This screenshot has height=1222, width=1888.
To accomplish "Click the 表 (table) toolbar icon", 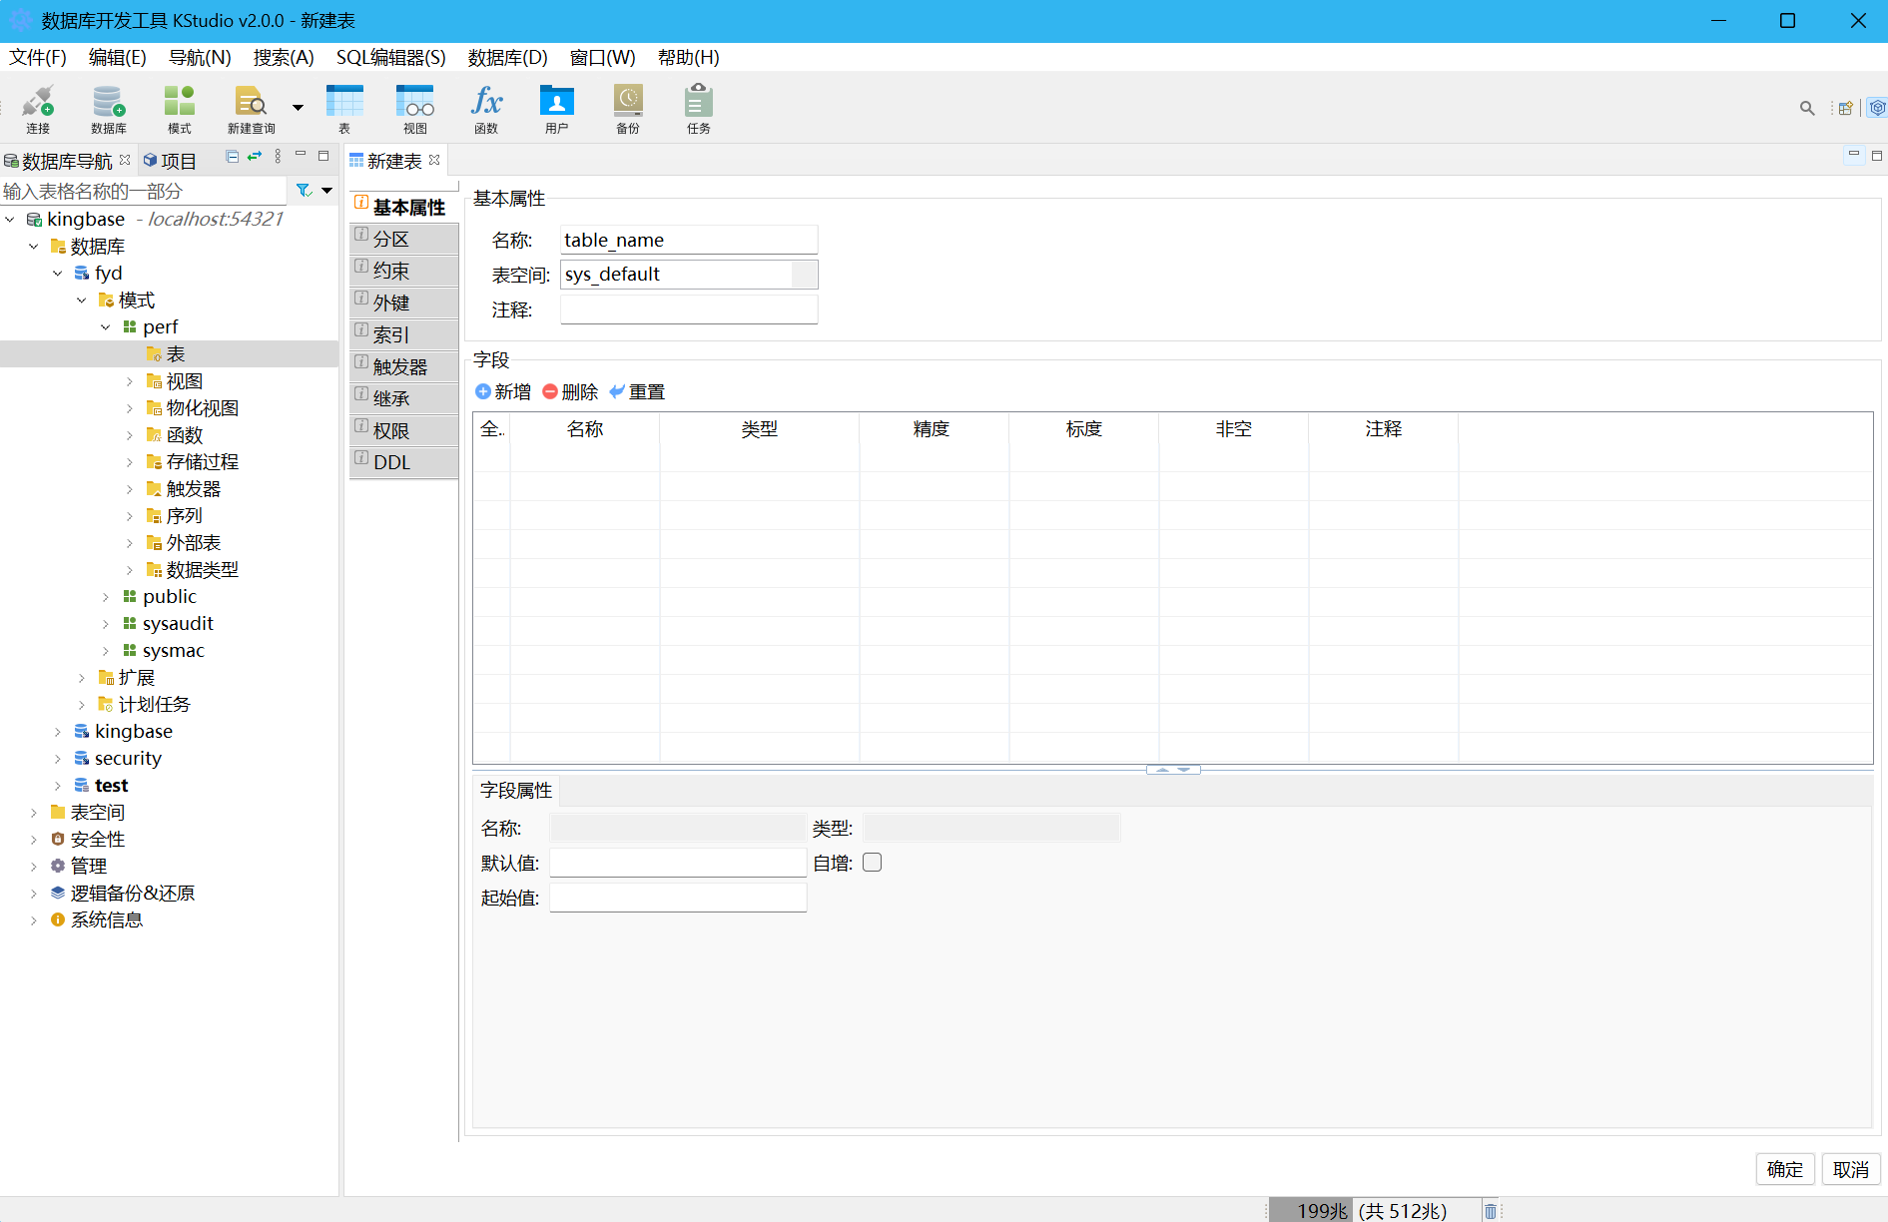I will [344, 108].
